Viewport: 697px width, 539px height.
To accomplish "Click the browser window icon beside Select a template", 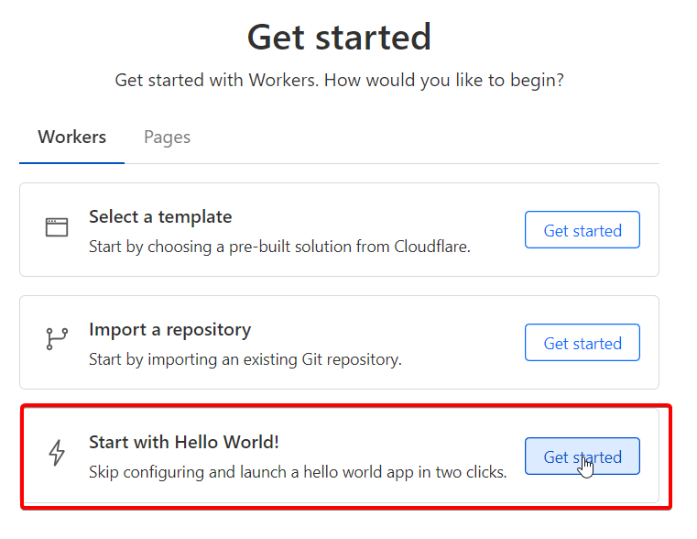I will (x=57, y=226).
